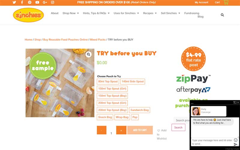Open the Facebook page icon
The image size is (240, 150).
coord(22,2)
